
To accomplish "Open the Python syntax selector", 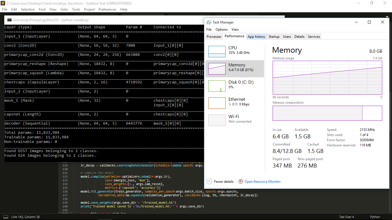I will (375, 217).
